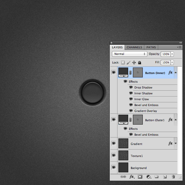
Task: Create a new layer with the bottom icon
Action: 165,177
